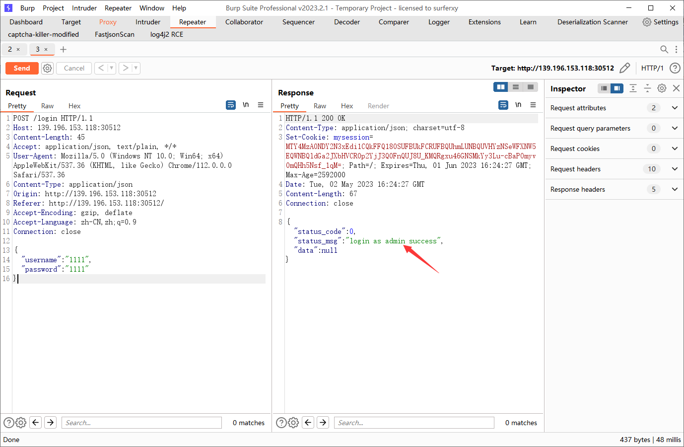Click the Send request button

pos(22,68)
